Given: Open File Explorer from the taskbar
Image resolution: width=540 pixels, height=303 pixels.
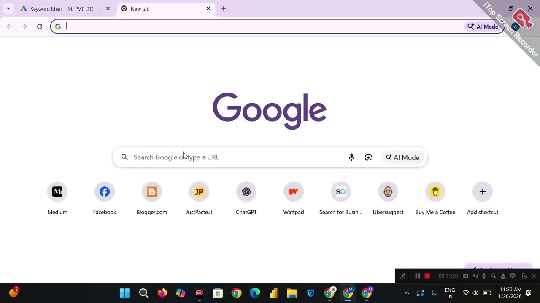Looking at the screenshot, I should pos(292,293).
